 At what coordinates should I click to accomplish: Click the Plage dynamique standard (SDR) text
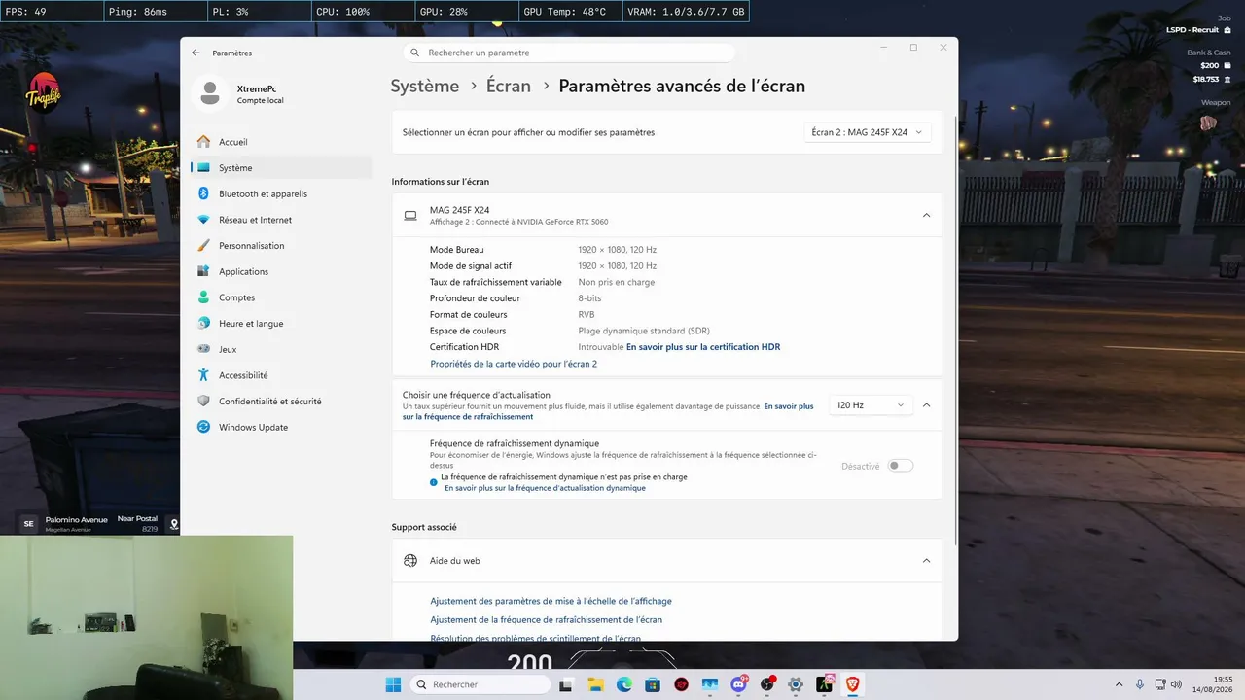[x=644, y=331]
